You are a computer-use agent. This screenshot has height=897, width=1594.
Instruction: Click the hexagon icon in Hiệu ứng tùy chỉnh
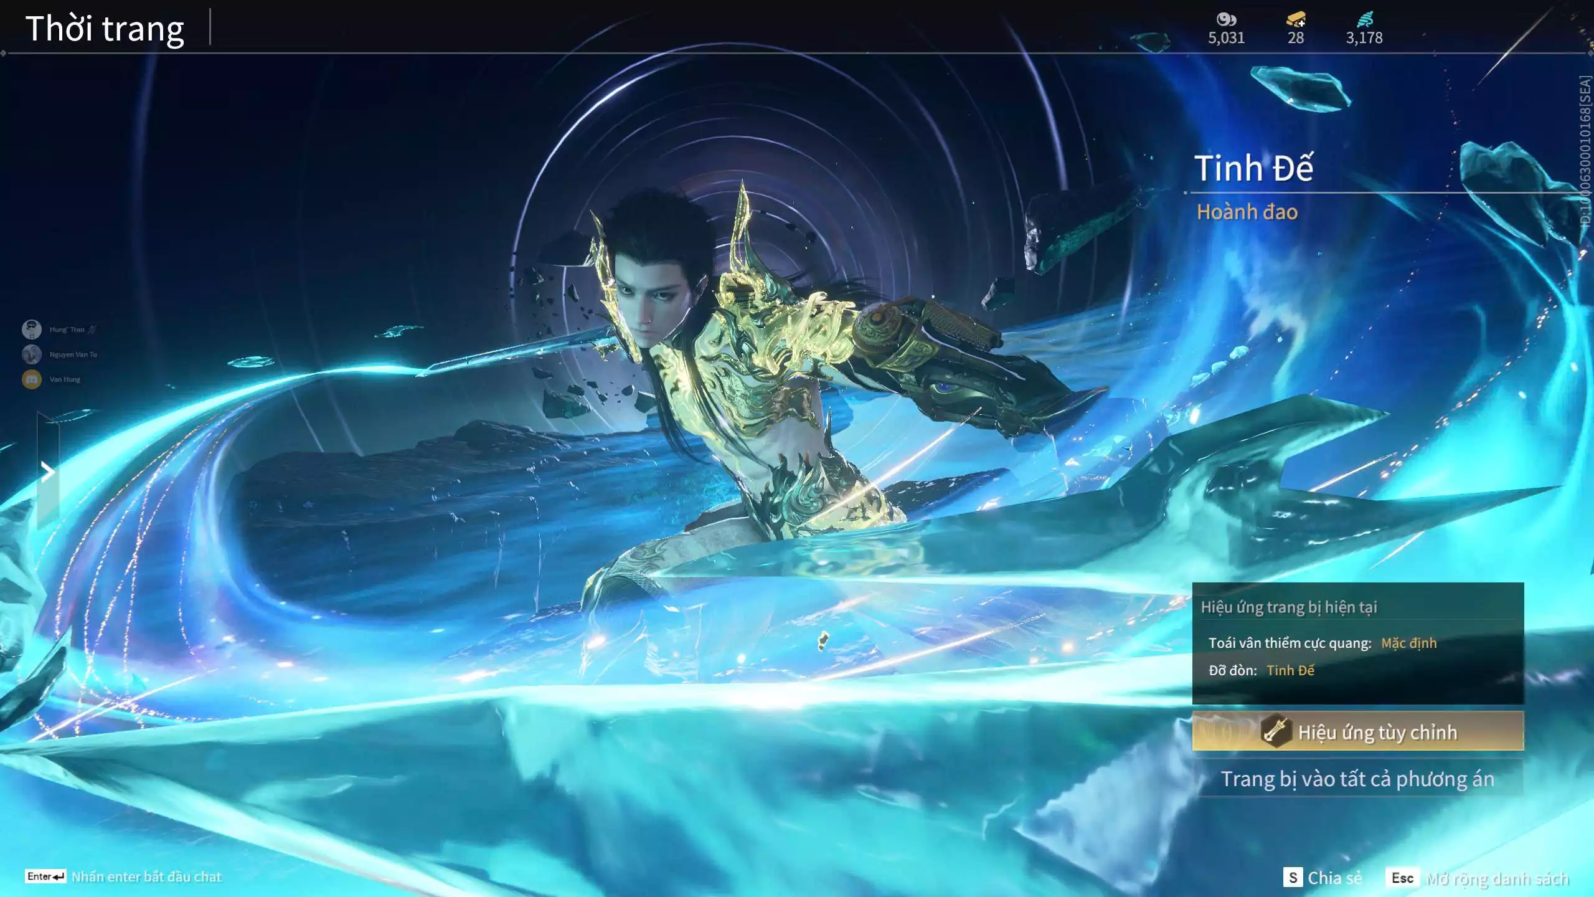click(x=1276, y=731)
